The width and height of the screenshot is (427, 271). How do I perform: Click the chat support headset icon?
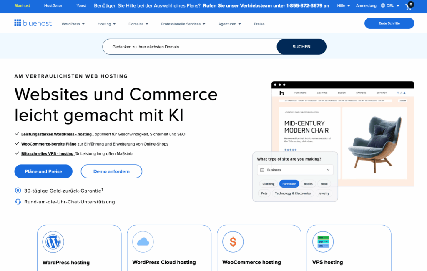(x=18, y=202)
